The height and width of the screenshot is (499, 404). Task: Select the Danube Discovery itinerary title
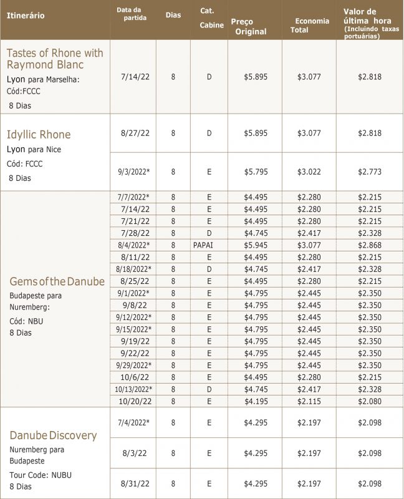(x=52, y=435)
